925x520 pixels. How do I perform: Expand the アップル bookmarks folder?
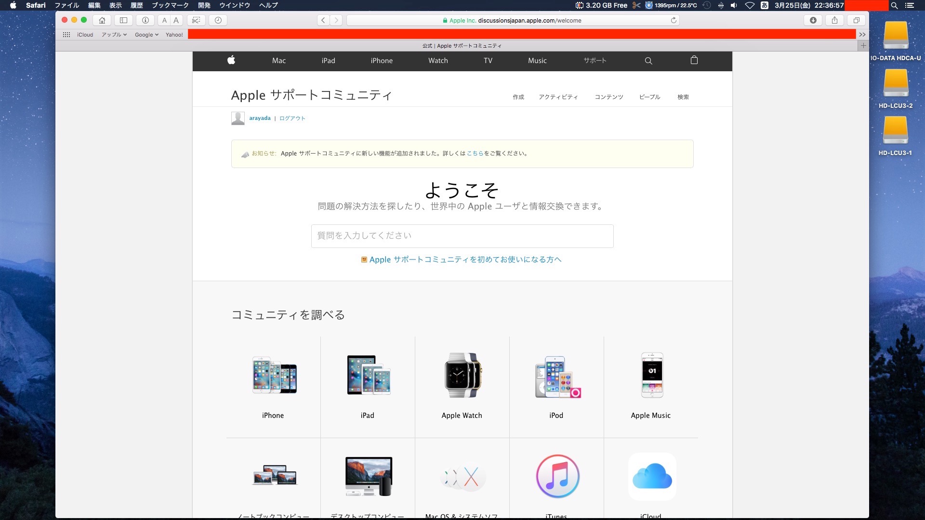pyautogui.click(x=114, y=35)
